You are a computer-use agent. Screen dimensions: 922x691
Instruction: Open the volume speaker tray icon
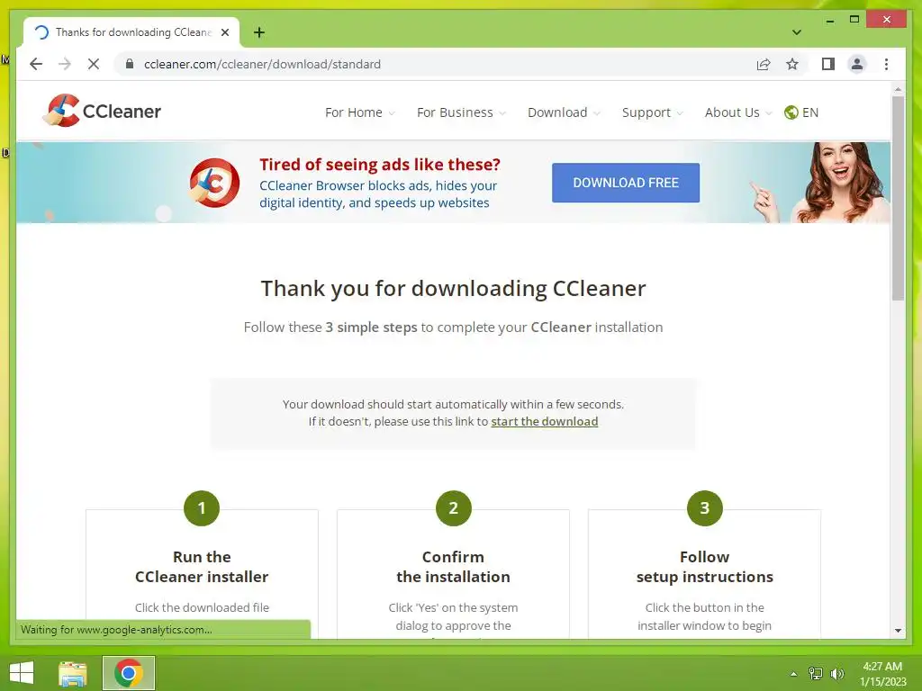(837, 673)
